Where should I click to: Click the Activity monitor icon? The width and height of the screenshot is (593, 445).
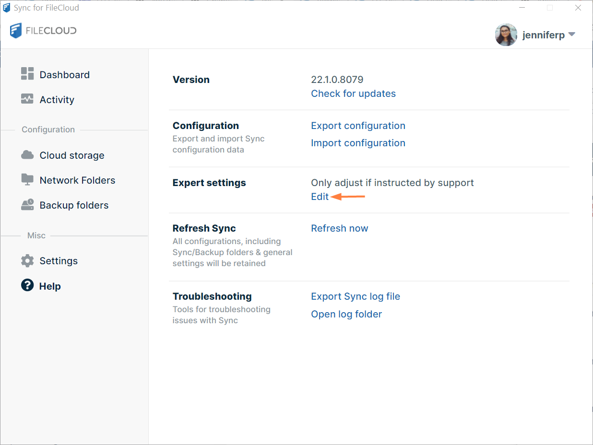pos(27,99)
